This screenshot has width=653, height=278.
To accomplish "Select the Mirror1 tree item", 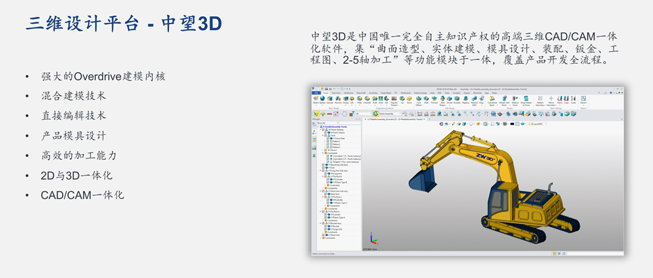I will tap(334, 150).
